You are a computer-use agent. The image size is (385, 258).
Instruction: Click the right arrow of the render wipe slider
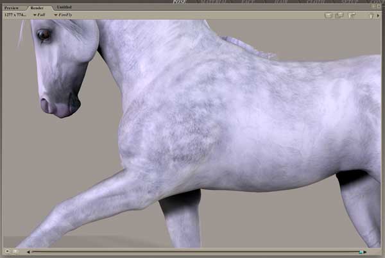(x=365, y=252)
